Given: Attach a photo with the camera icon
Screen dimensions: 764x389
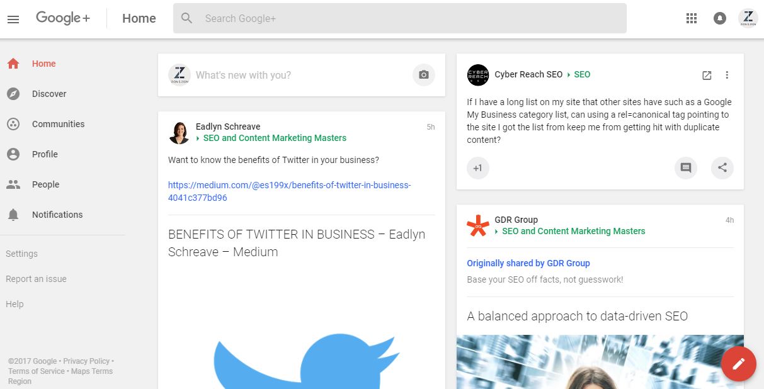Looking at the screenshot, I should point(423,75).
